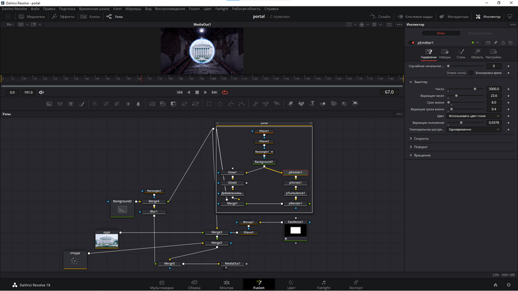Jump to last frame
The height and width of the screenshot is (291, 518).
pos(214,93)
